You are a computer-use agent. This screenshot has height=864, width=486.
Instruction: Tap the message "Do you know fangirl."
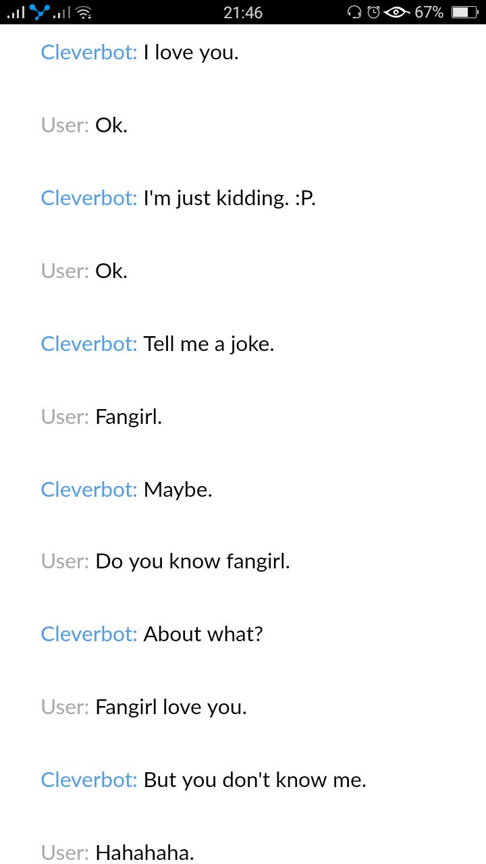click(193, 562)
